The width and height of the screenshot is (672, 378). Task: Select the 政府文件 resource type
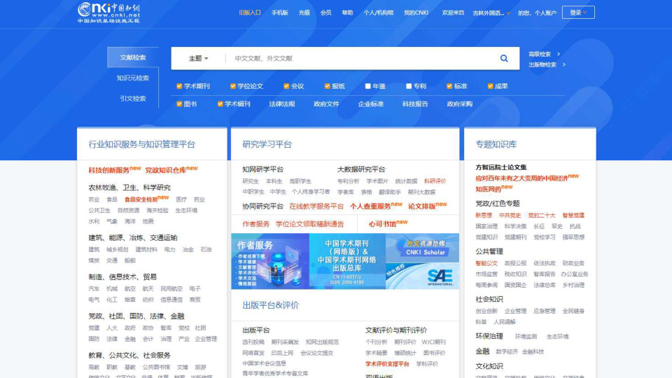(326, 104)
